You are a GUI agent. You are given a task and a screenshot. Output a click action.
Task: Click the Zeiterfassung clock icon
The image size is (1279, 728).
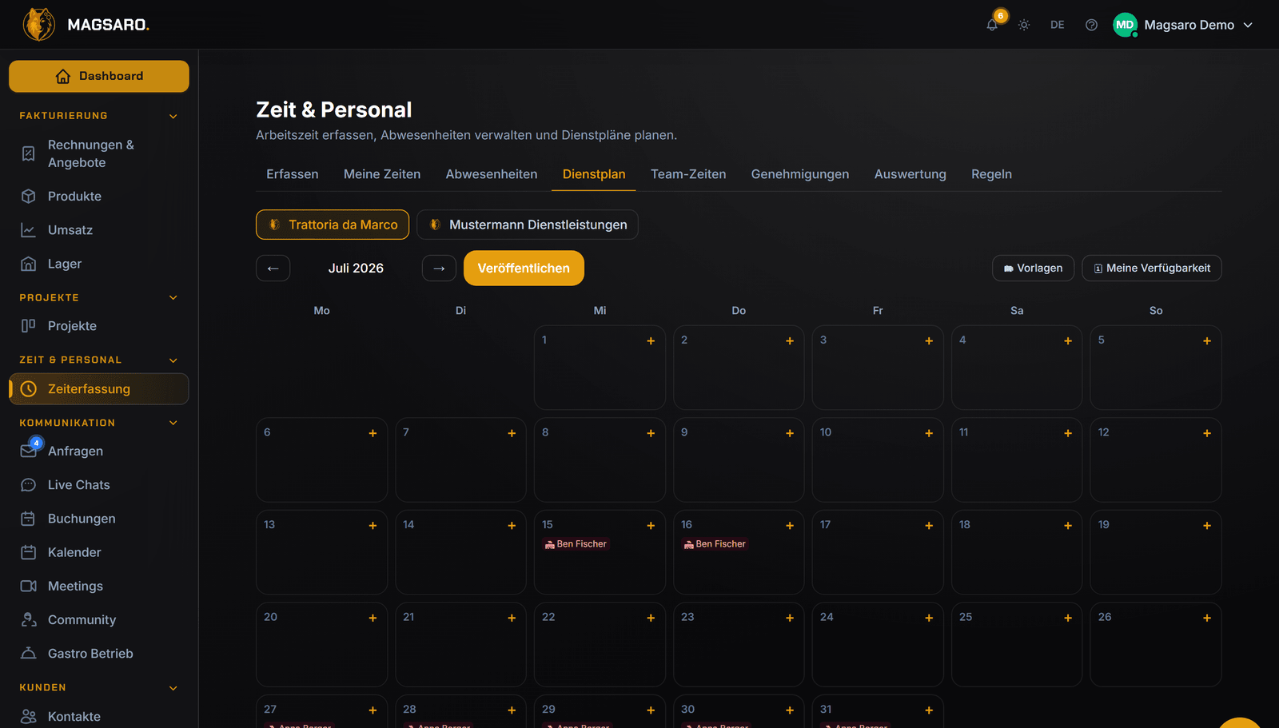point(28,389)
